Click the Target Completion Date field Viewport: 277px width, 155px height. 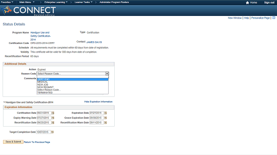pos(43,132)
